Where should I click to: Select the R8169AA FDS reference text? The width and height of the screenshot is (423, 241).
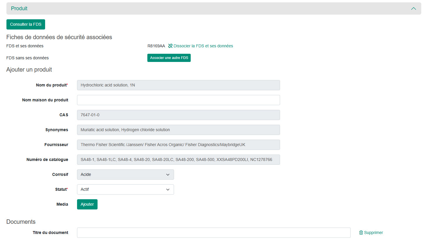156,46
